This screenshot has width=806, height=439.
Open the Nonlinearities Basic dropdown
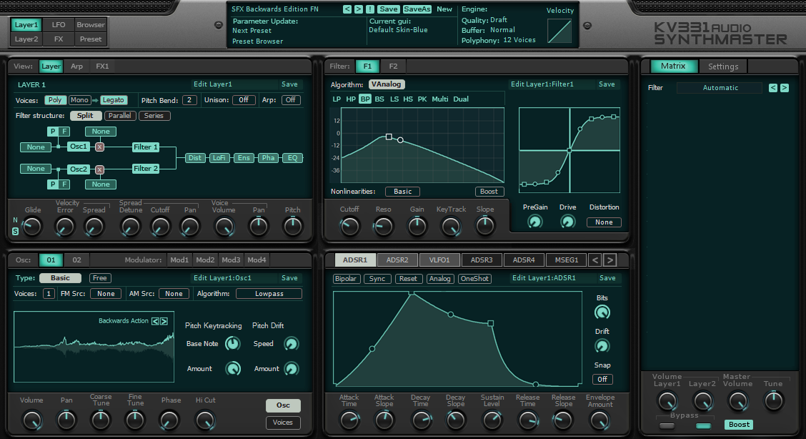tap(402, 192)
